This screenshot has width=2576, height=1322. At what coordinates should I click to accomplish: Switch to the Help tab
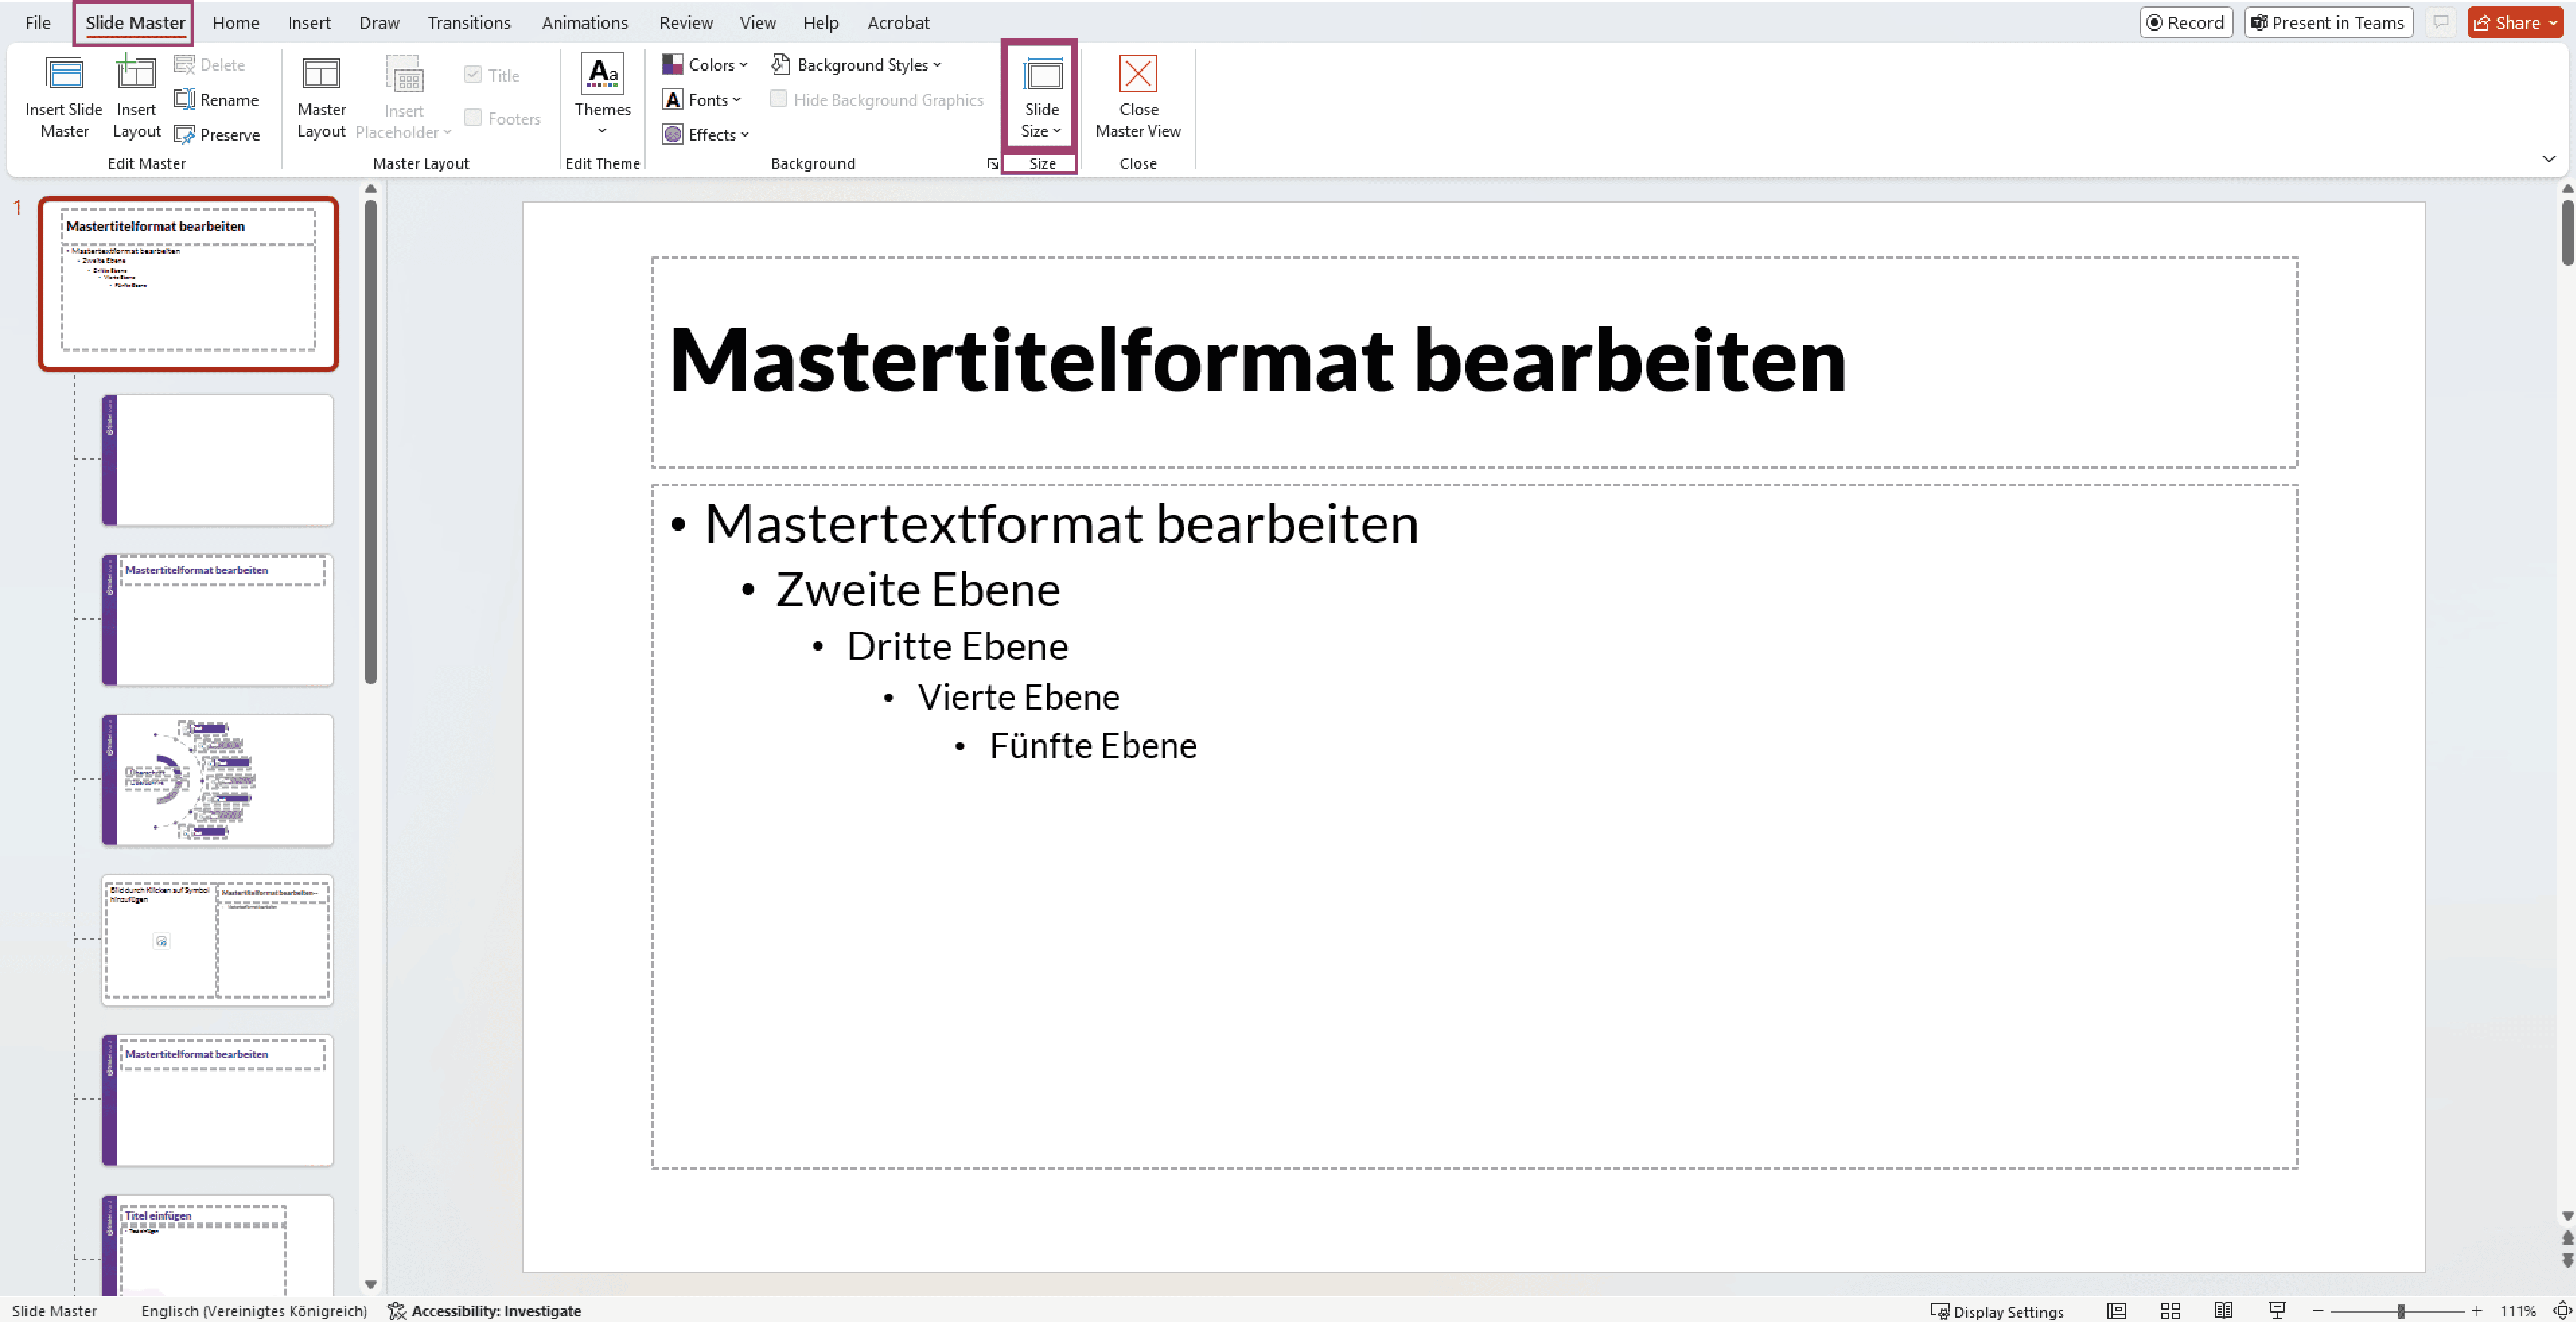click(821, 23)
